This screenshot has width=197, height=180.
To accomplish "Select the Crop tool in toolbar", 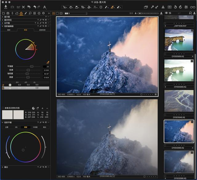I will pos(83,7).
